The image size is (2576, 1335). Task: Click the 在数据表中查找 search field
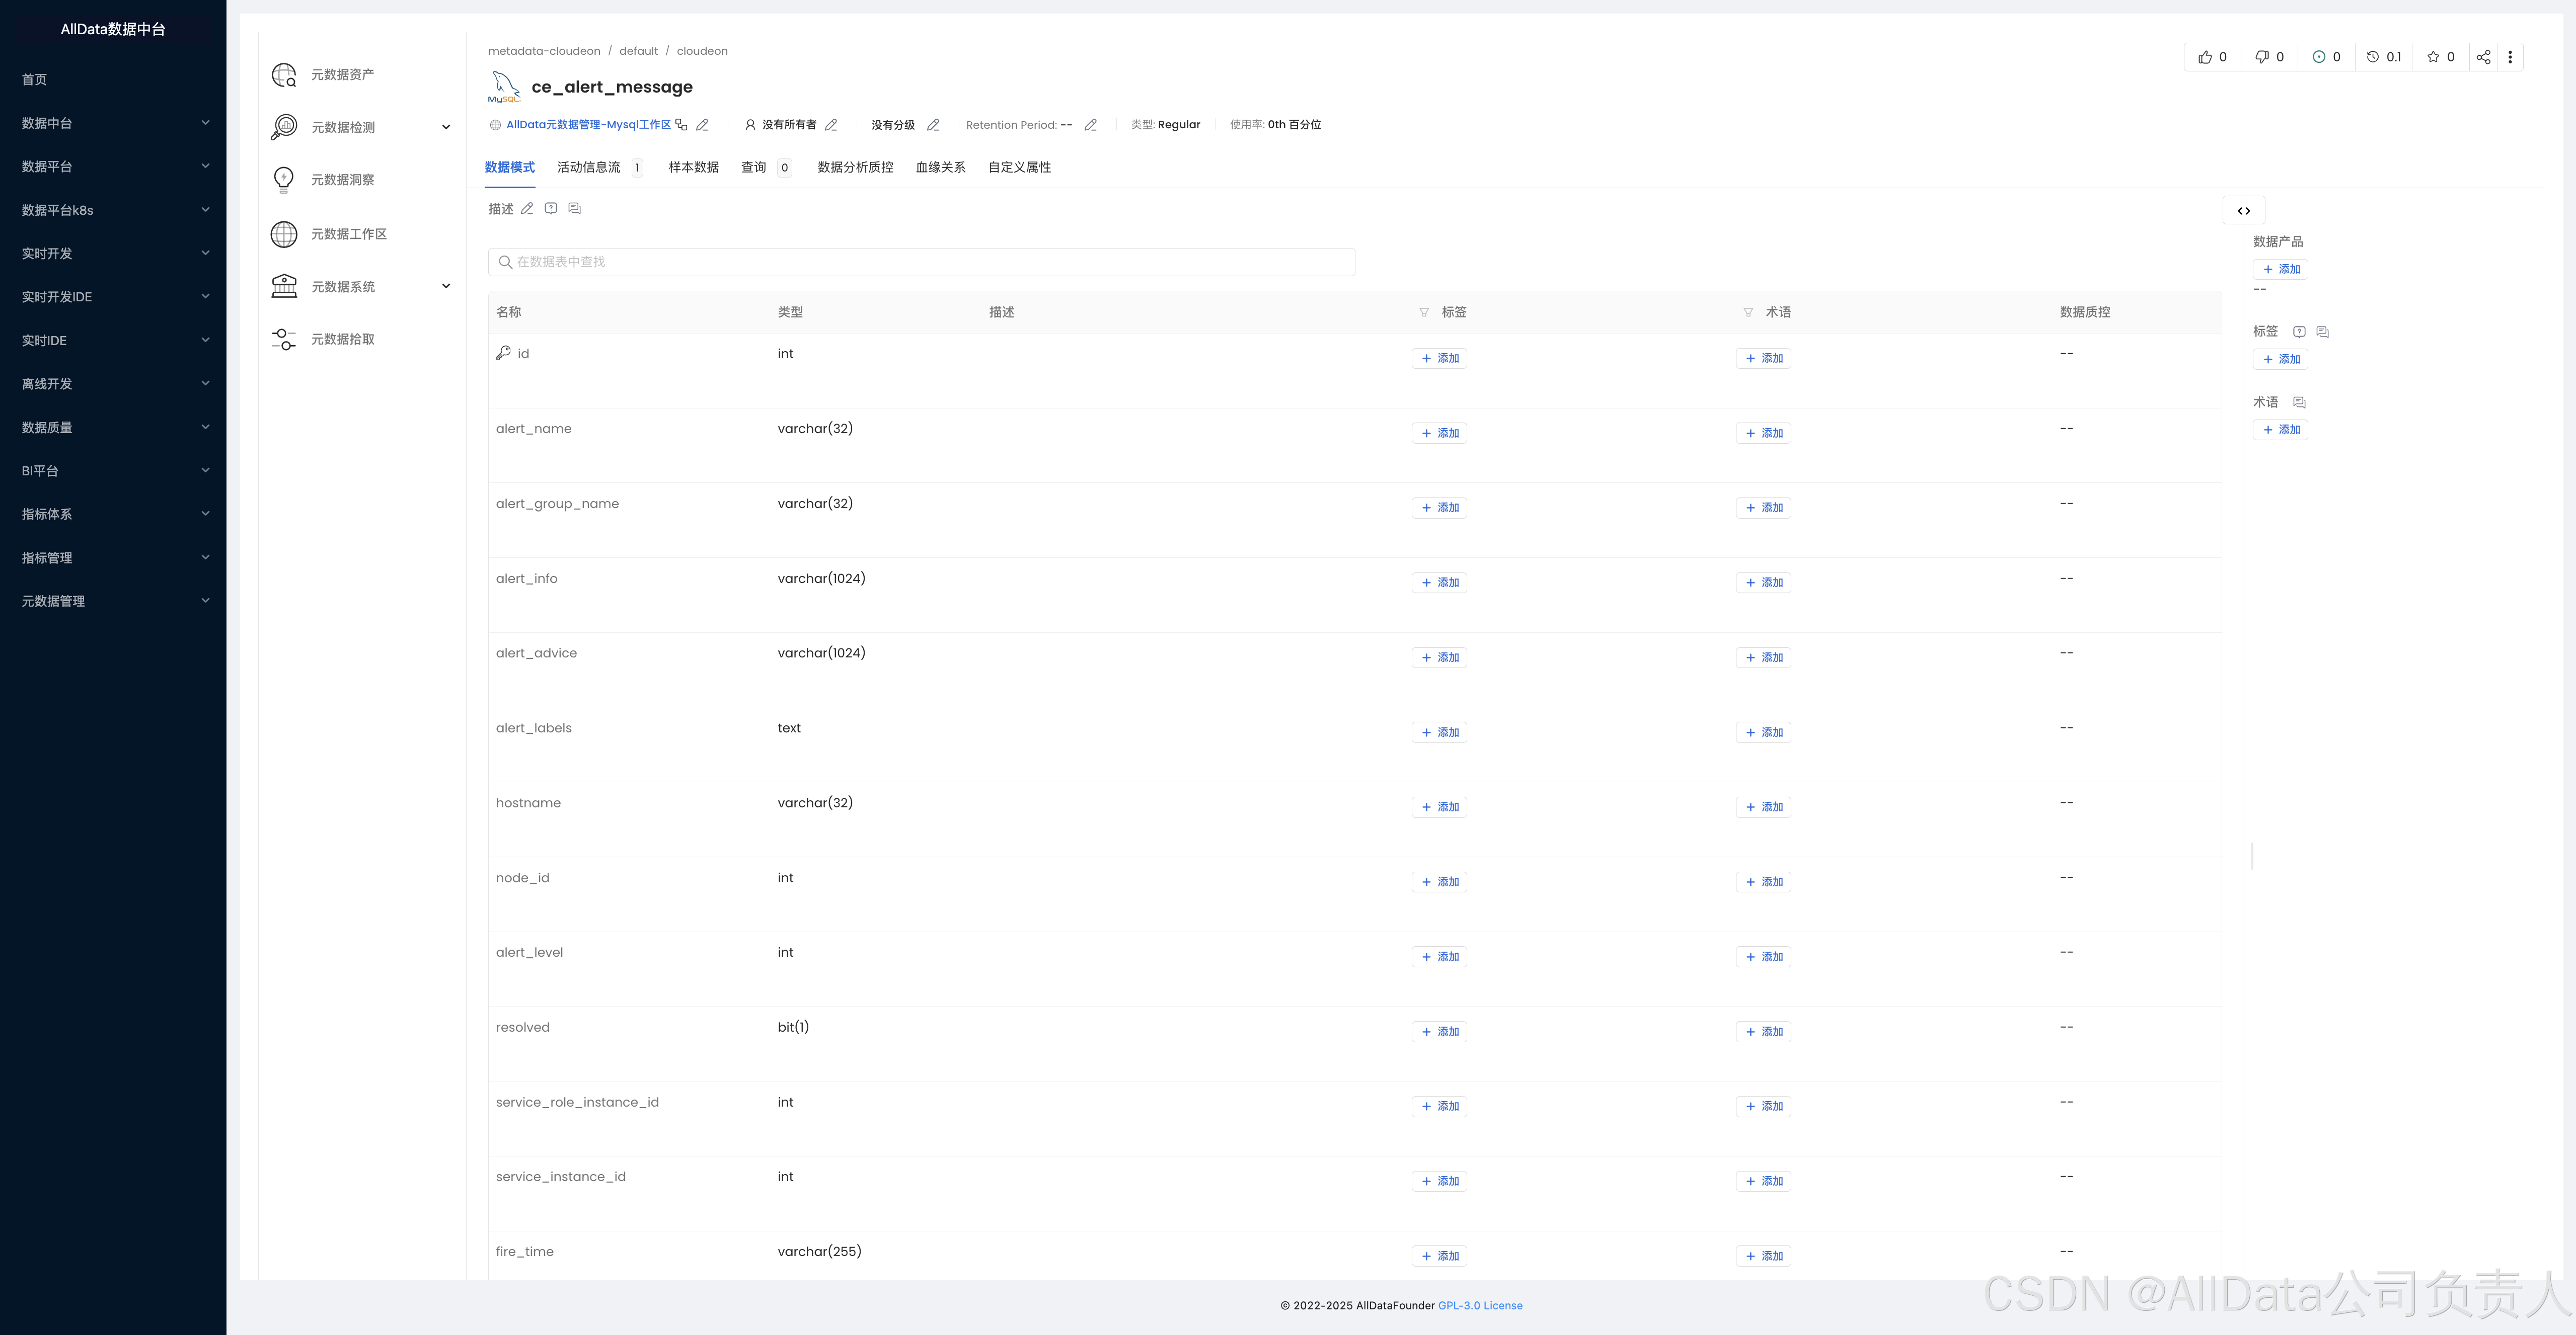coord(920,262)
